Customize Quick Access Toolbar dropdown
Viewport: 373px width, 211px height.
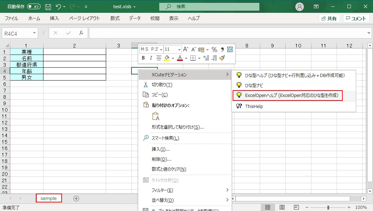click(x=86, y=7)
